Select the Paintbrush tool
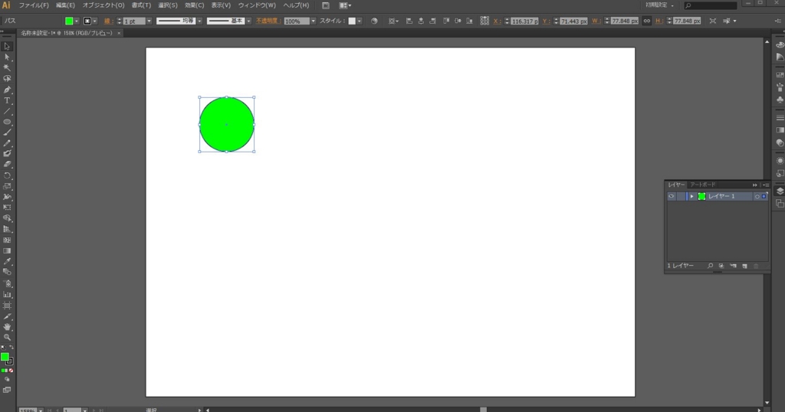 coord(7,132)
